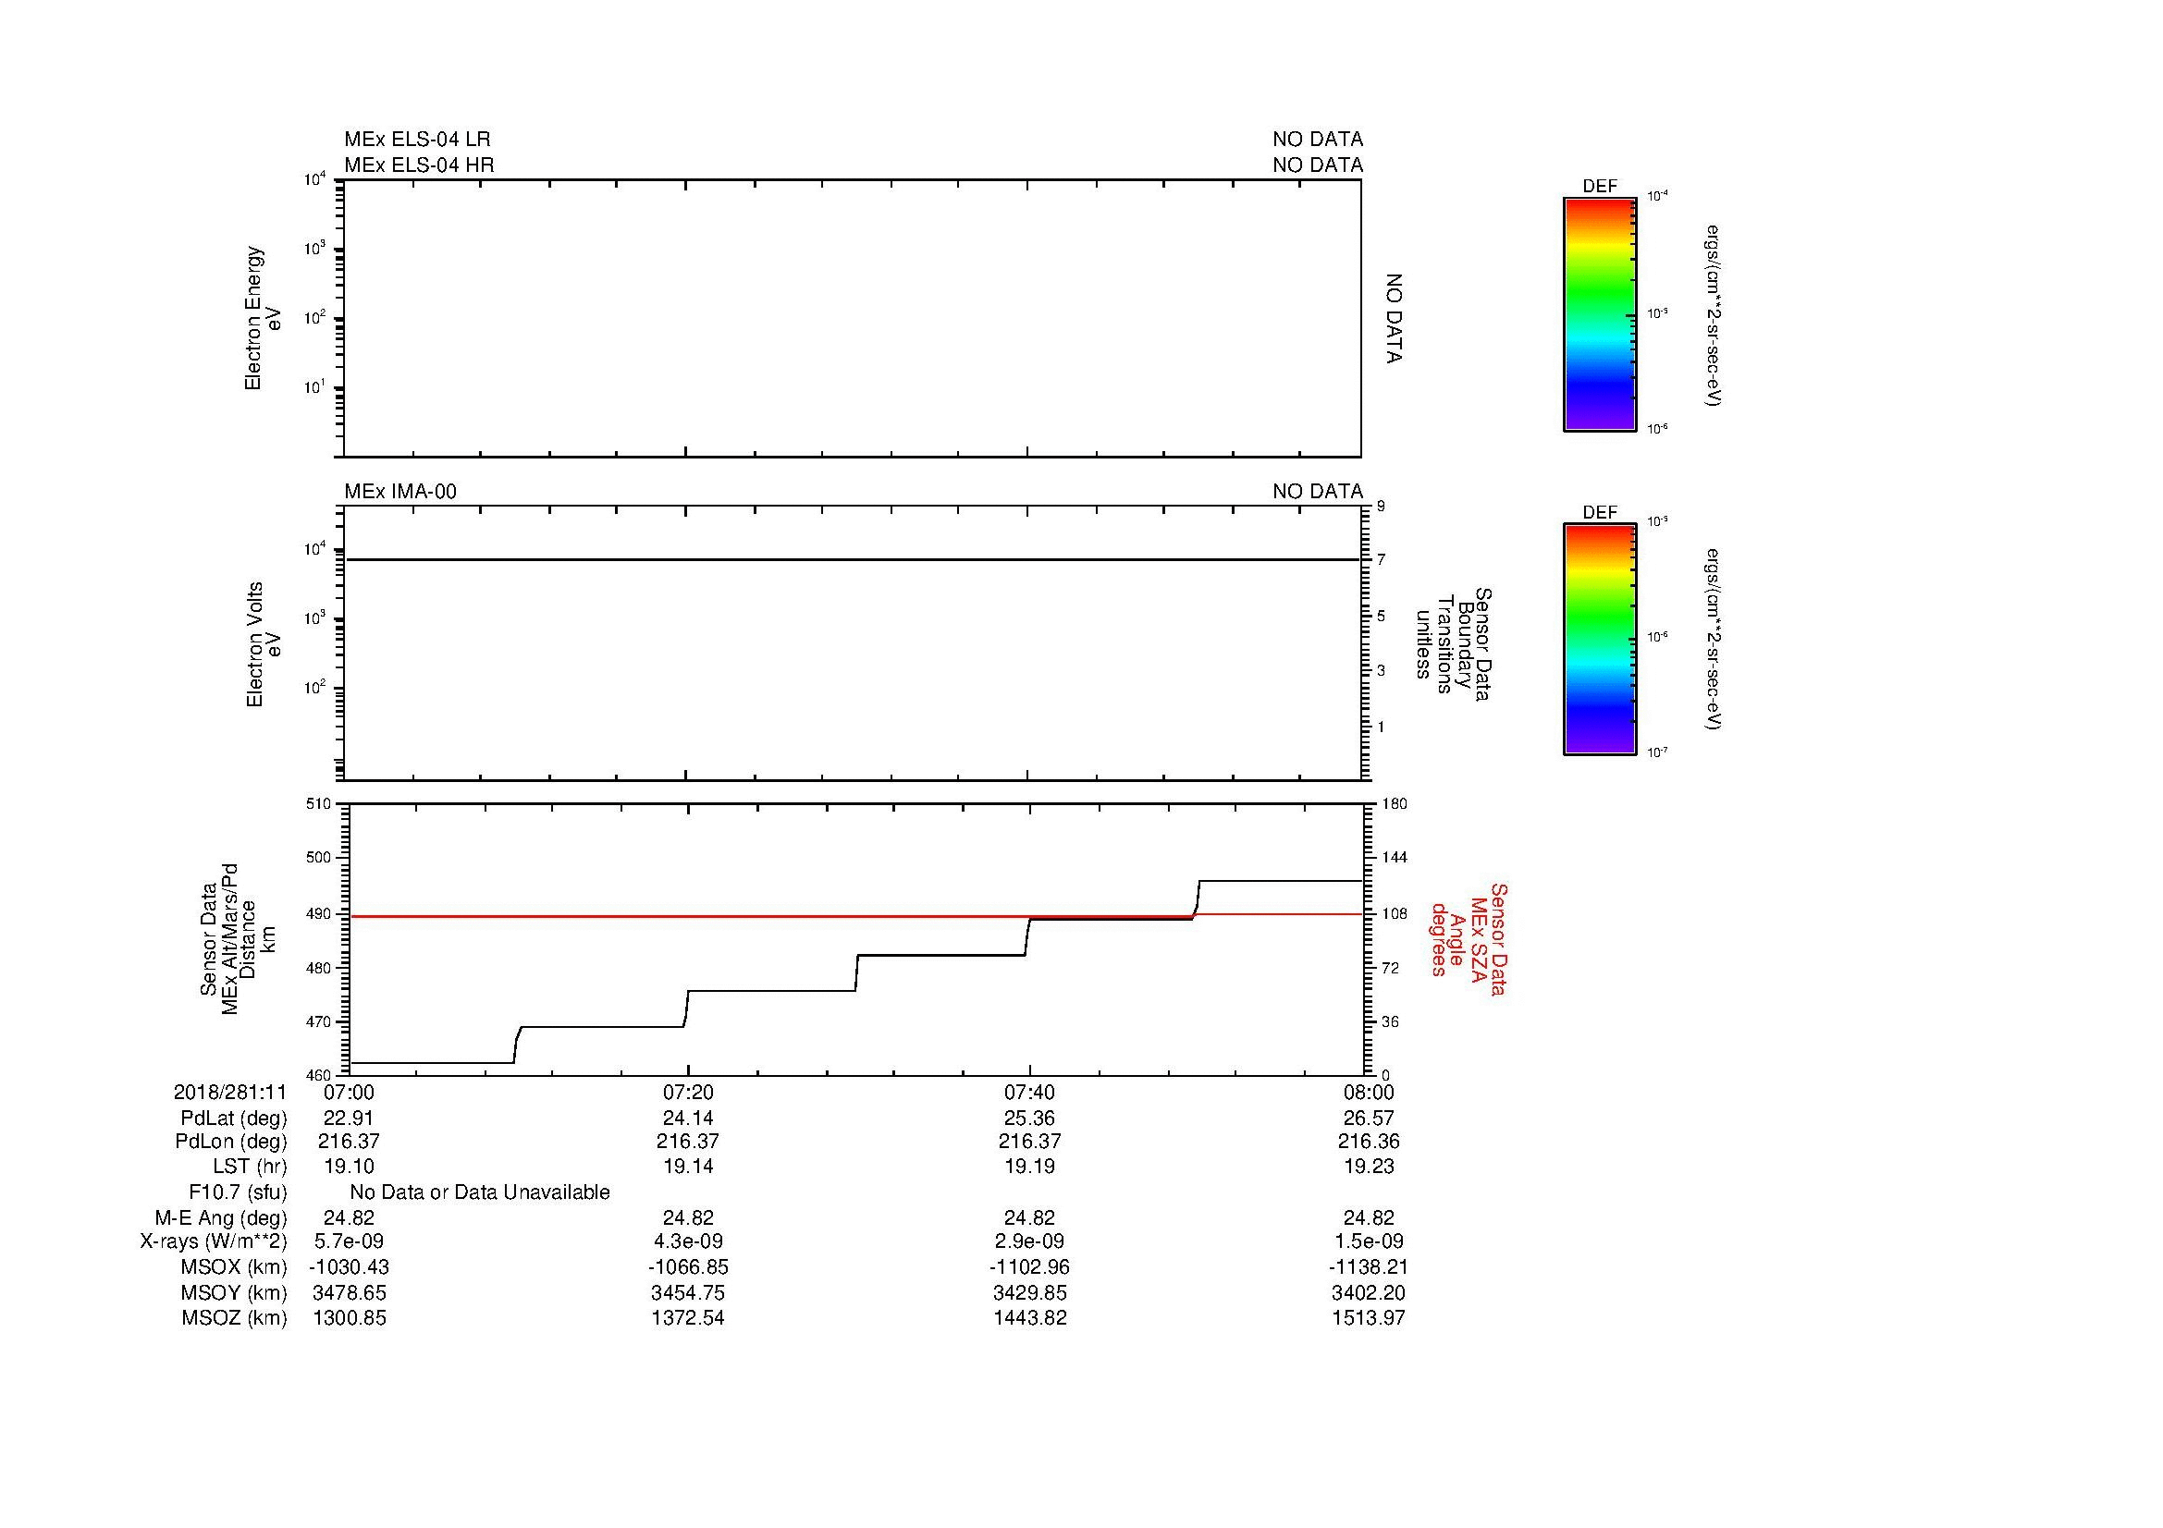Screen dimensions: 2163x1528
Task: Click the 'MEx IMA-00' panel title
Action: pos(400,492)
